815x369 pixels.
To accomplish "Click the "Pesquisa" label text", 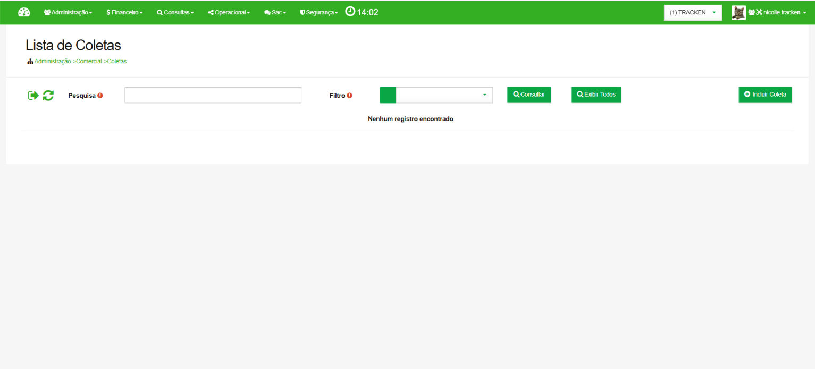I will (82, 96).
